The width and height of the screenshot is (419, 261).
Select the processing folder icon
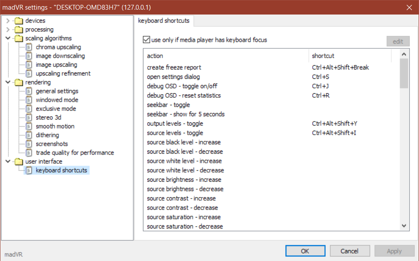click(x=18, y=29)
